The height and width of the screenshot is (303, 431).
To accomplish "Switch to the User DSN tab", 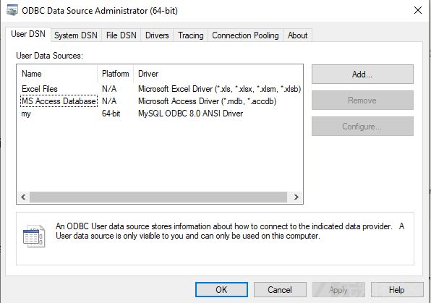I will pyautogui.click(x=28, y=34).
